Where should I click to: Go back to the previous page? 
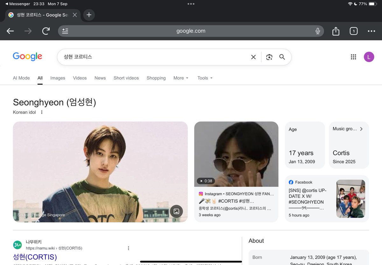[10, 31]
